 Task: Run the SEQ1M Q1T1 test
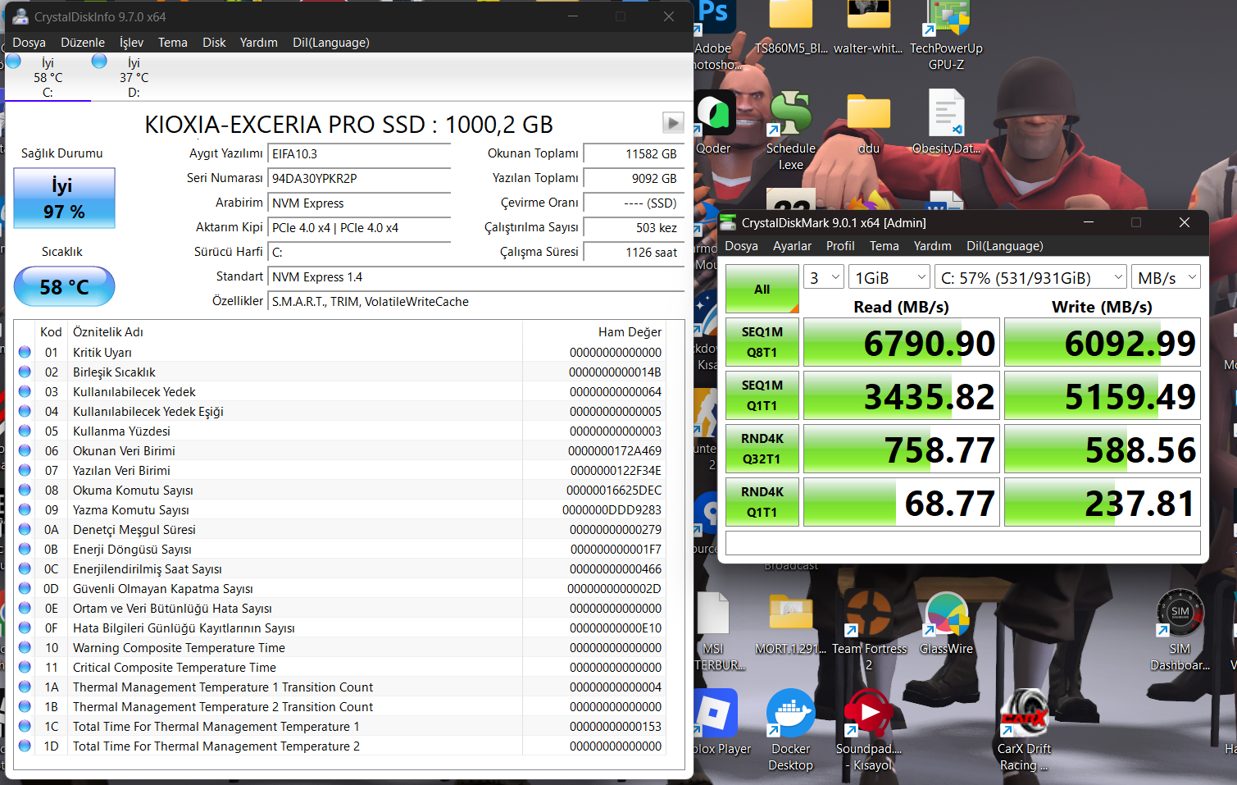(x=762, y=395)
